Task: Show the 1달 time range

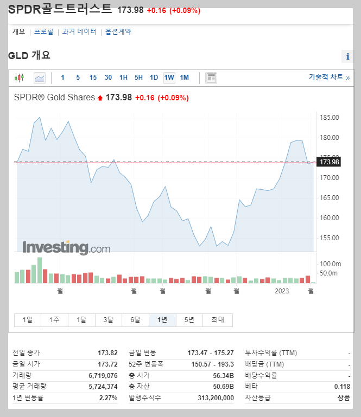Action: tap(82, 320)
